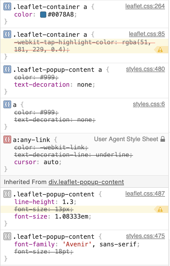
Task: Edit the cursor auto property value
Action: (x=52, y=162)
